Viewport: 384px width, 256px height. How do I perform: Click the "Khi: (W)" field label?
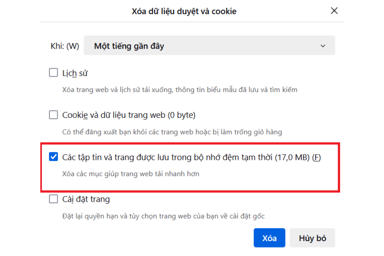coord(64,45)
